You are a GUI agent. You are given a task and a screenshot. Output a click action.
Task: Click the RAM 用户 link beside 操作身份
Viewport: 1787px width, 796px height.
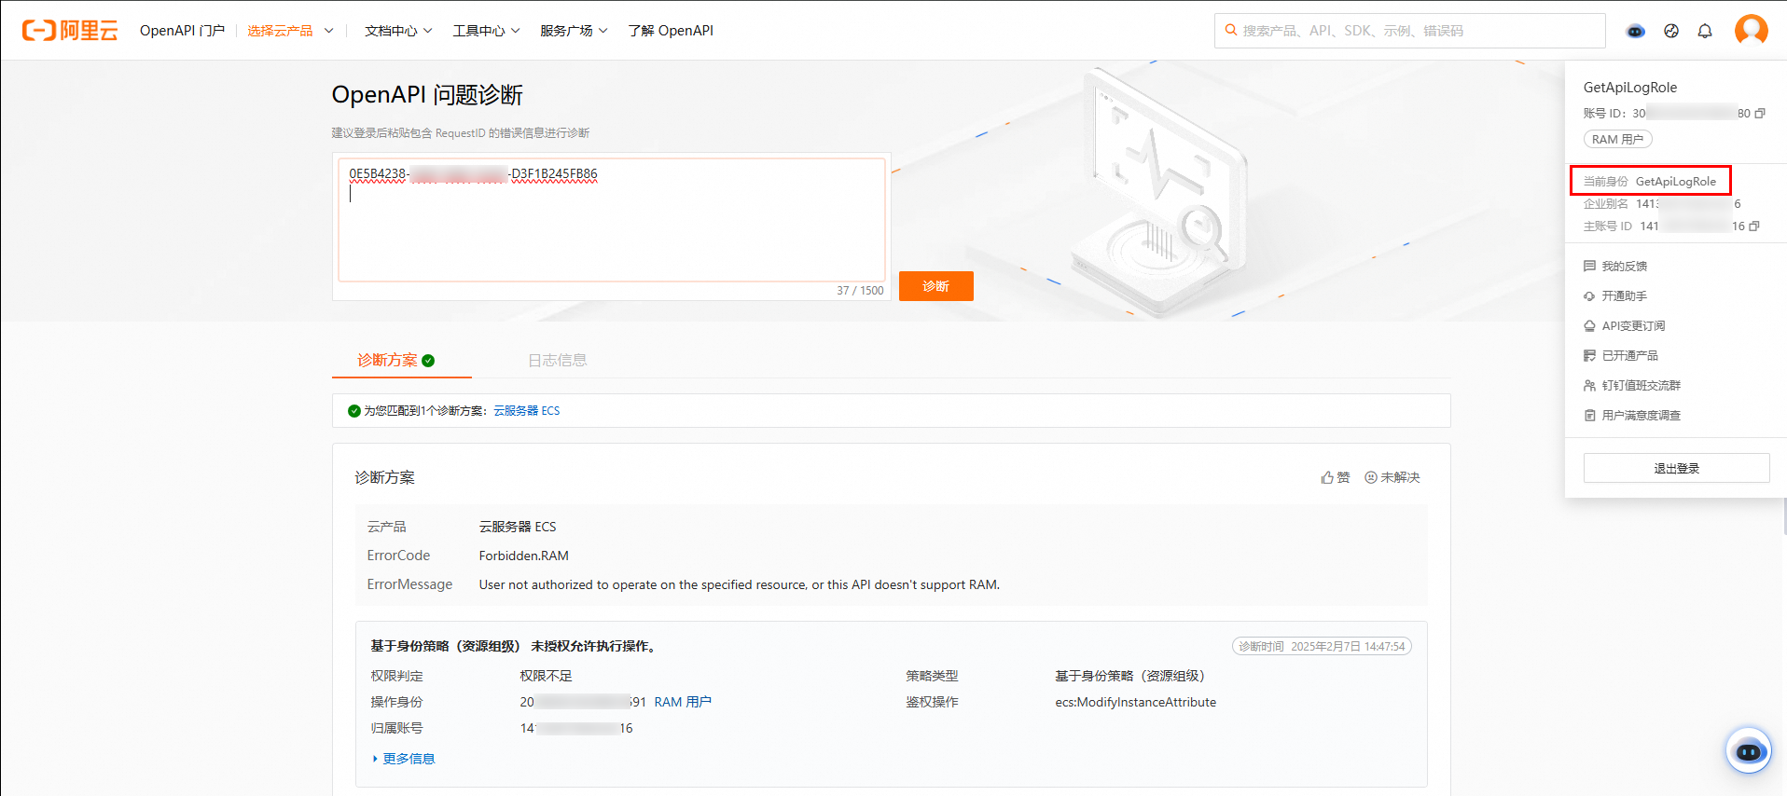[x=683, y=702]
